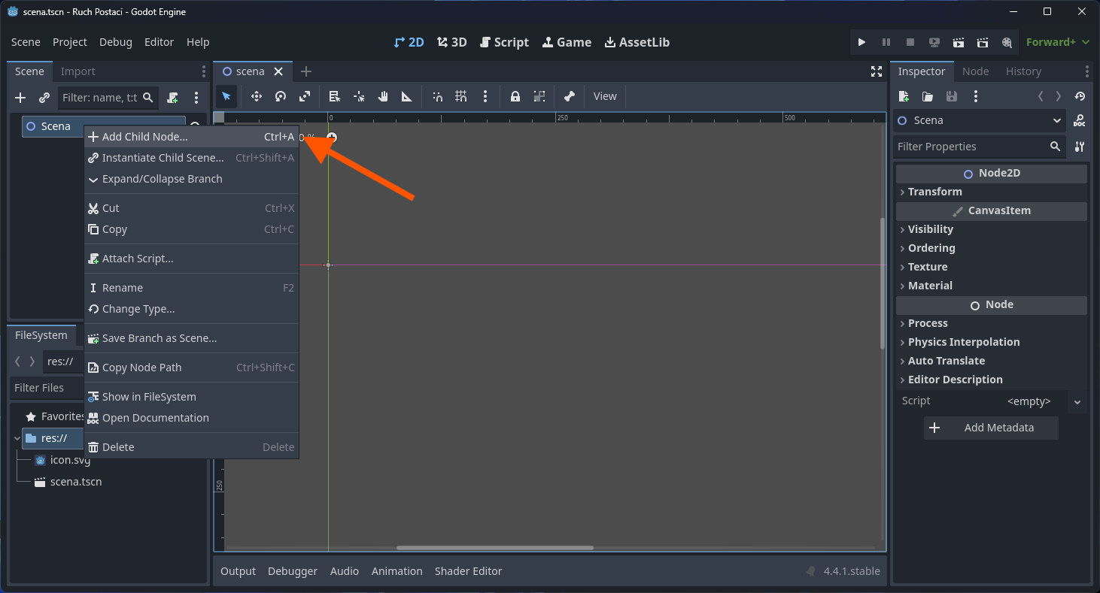The width and height of the screenshot is (1100, 593).
Task: Toggle grid snapping
Action: coord(461,96)
